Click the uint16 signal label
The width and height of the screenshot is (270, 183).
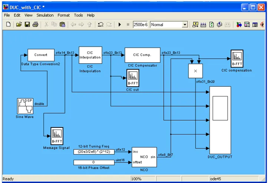pyautogui.click(x=120, y=160)
